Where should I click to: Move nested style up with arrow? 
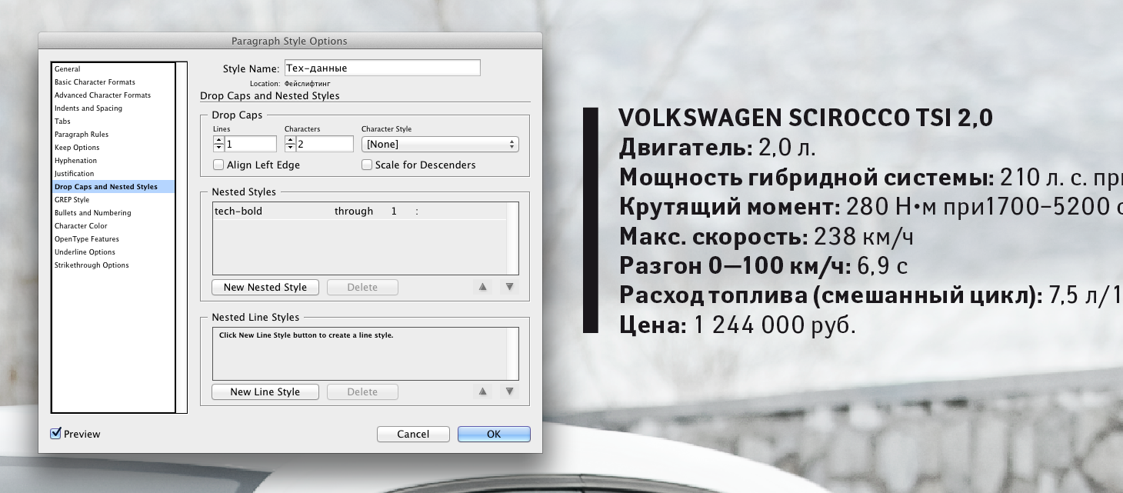pyautogui.click(x=483, y=287)
